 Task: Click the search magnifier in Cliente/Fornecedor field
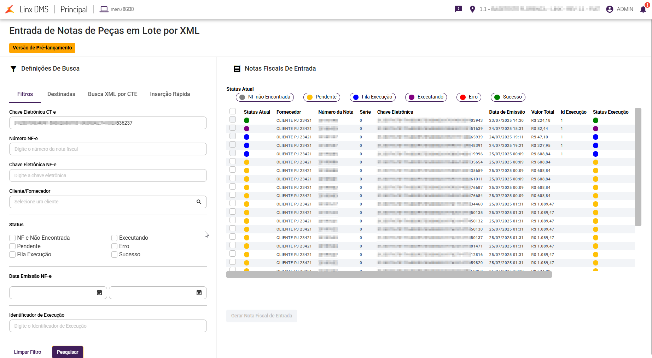pos(199,202)
